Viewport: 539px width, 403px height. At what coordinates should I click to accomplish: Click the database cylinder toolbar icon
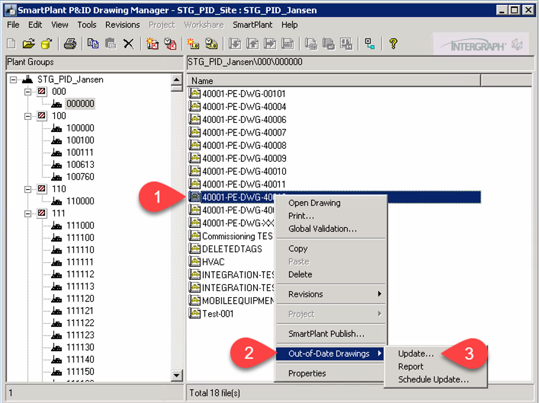point(46,44)
